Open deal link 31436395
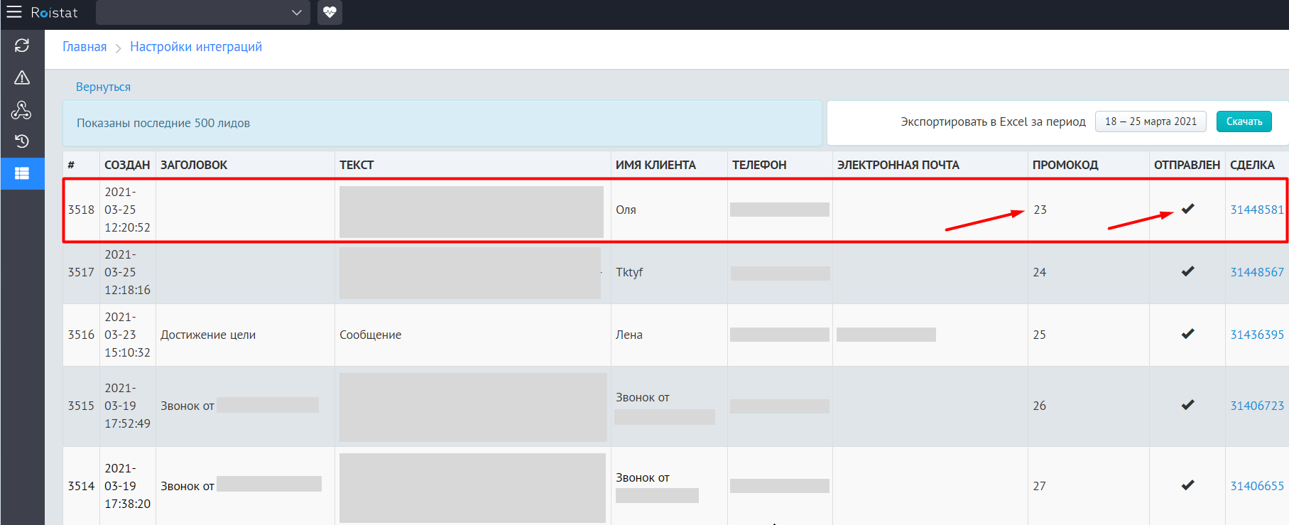Image resolution: width=1289 pixels, height=525 pixels. (x=1256, y=335)
